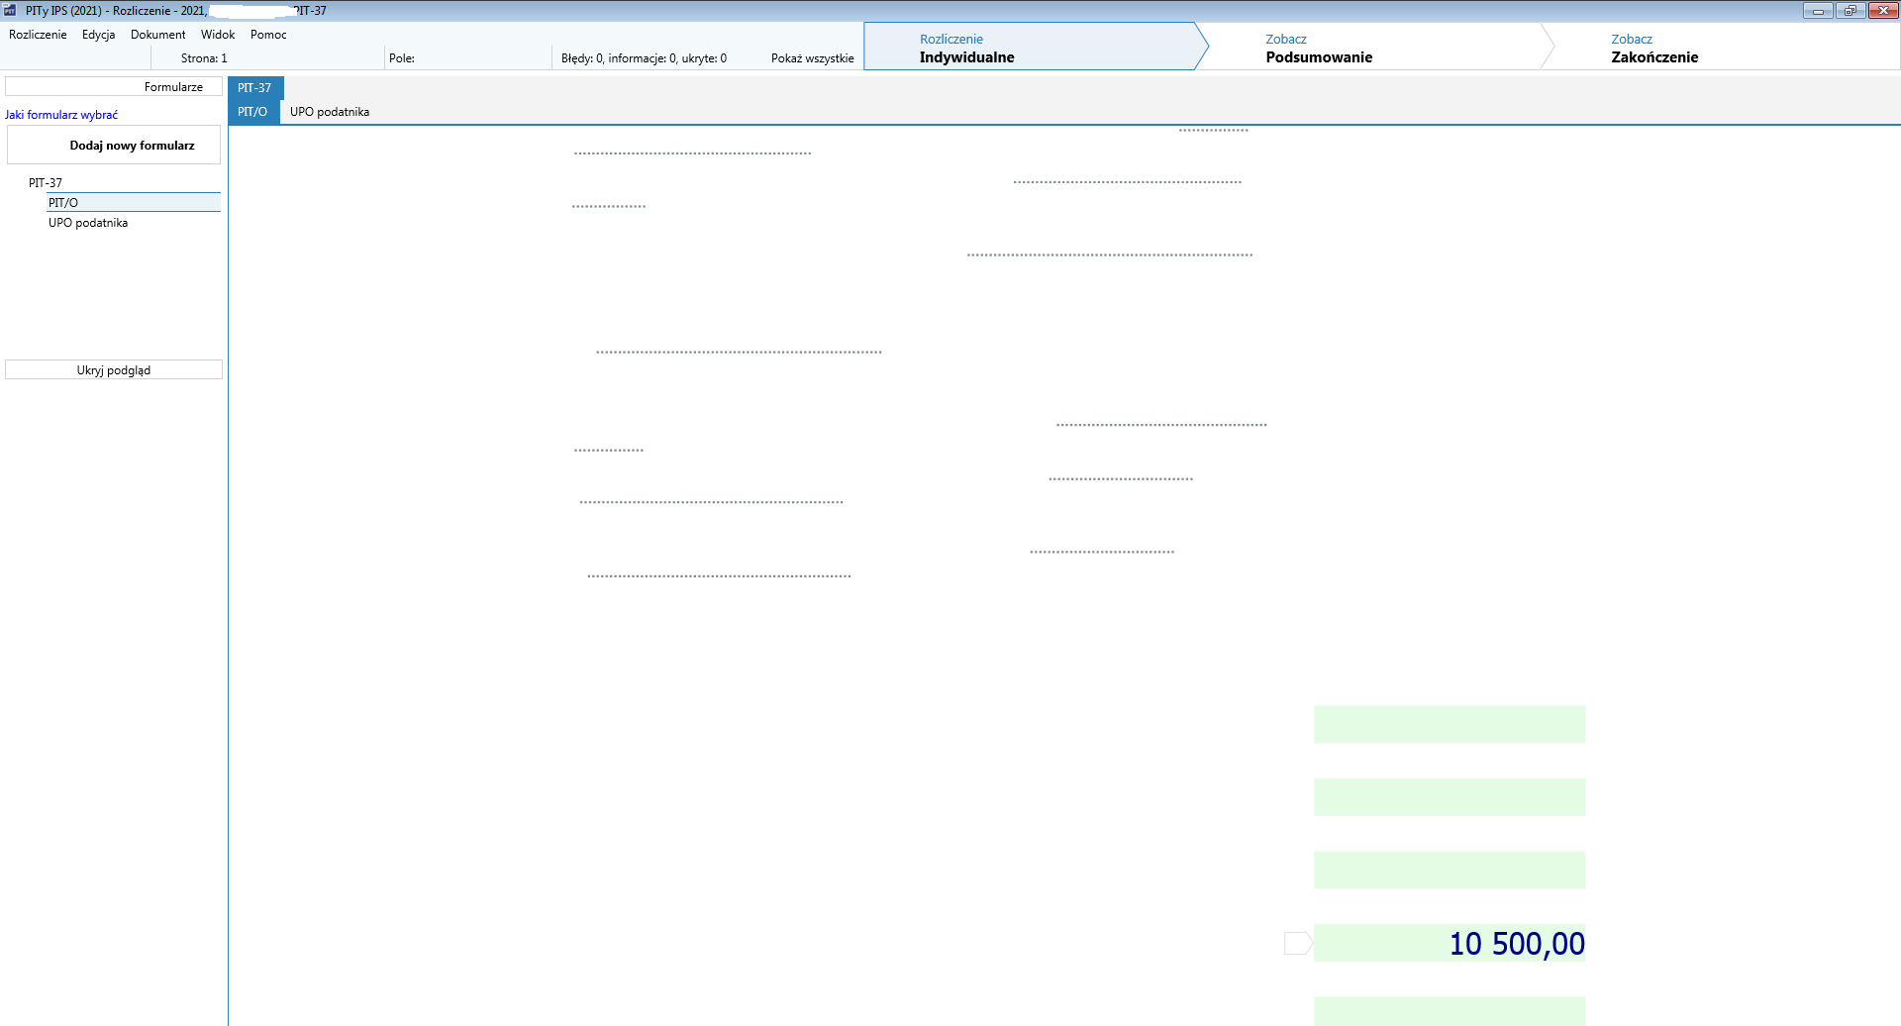Select PIT-37 in the forms tree

tap(46, 183)
